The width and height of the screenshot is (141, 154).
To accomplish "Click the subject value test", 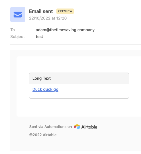I will point(39,37).
